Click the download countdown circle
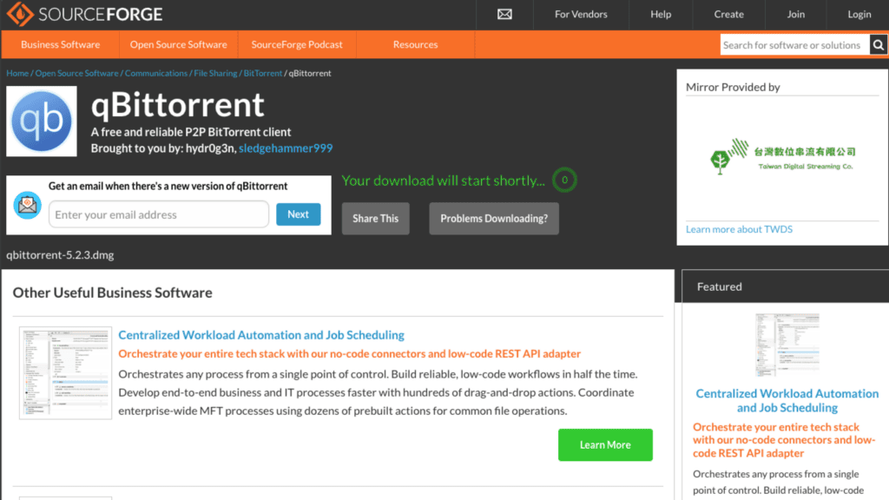Viewport: 889px width, 500px height. click(x=564, y=180)
